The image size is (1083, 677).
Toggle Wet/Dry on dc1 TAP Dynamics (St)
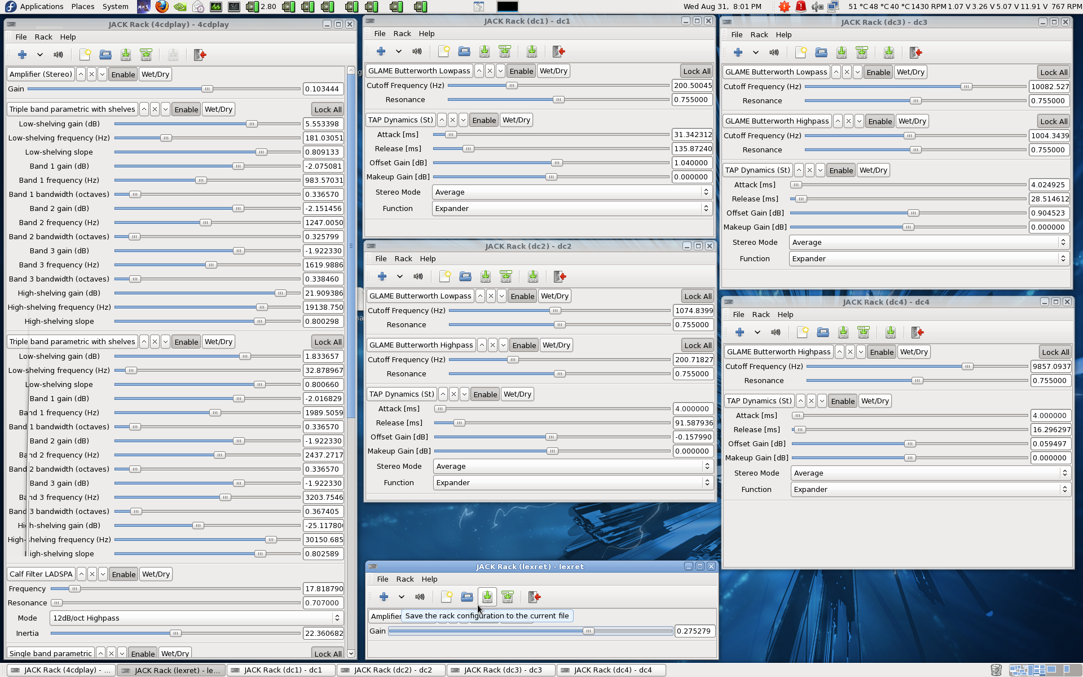[516, 120]
